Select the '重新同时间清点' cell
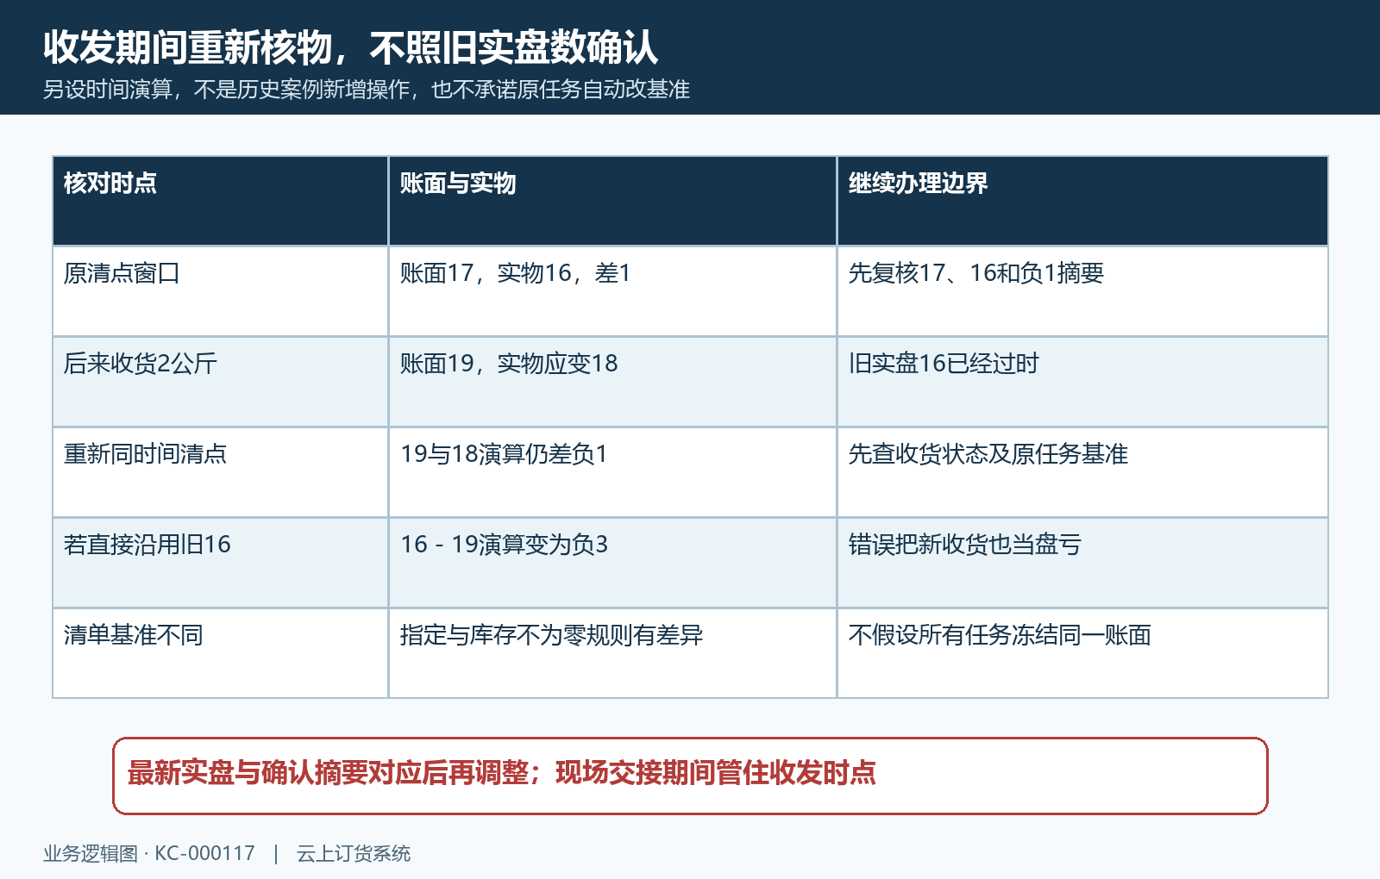1380x879 pixels. (221, 472)
